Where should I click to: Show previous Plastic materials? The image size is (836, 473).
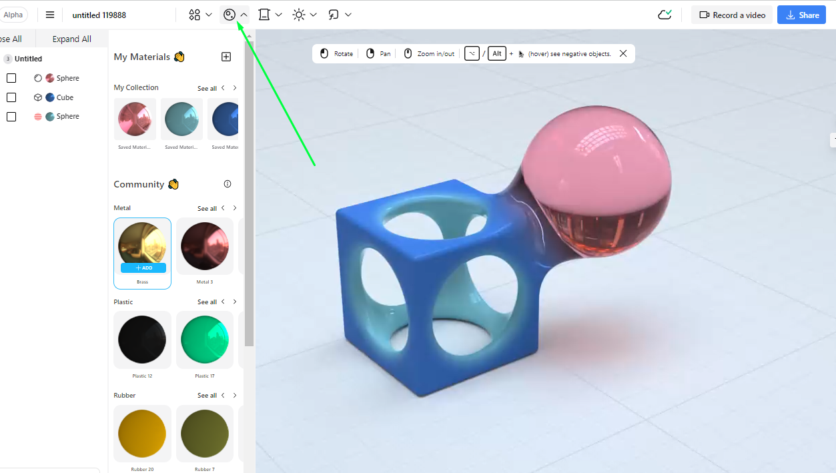click(223, 302)
